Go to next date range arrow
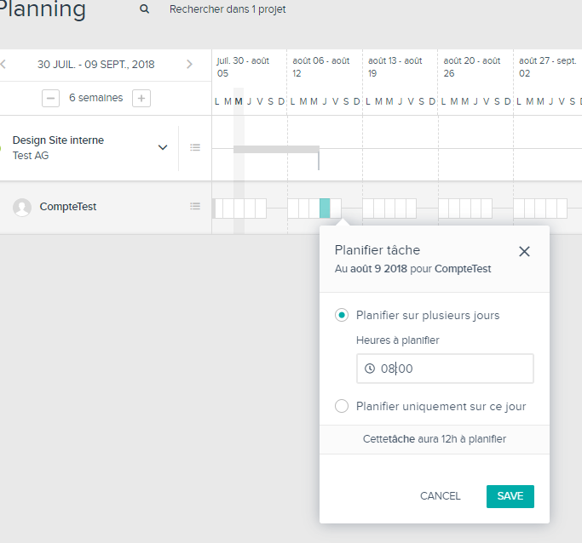This screenshot has width=582, height=543. coord(189,64)
